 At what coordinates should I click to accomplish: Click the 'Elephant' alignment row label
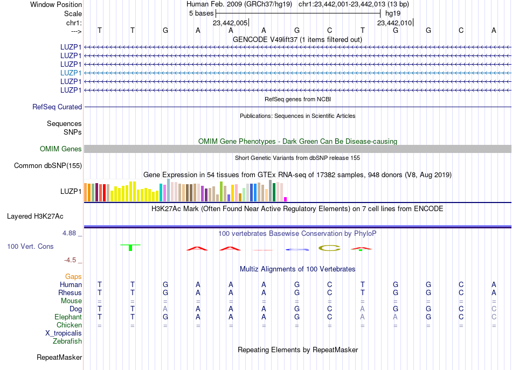68,317
